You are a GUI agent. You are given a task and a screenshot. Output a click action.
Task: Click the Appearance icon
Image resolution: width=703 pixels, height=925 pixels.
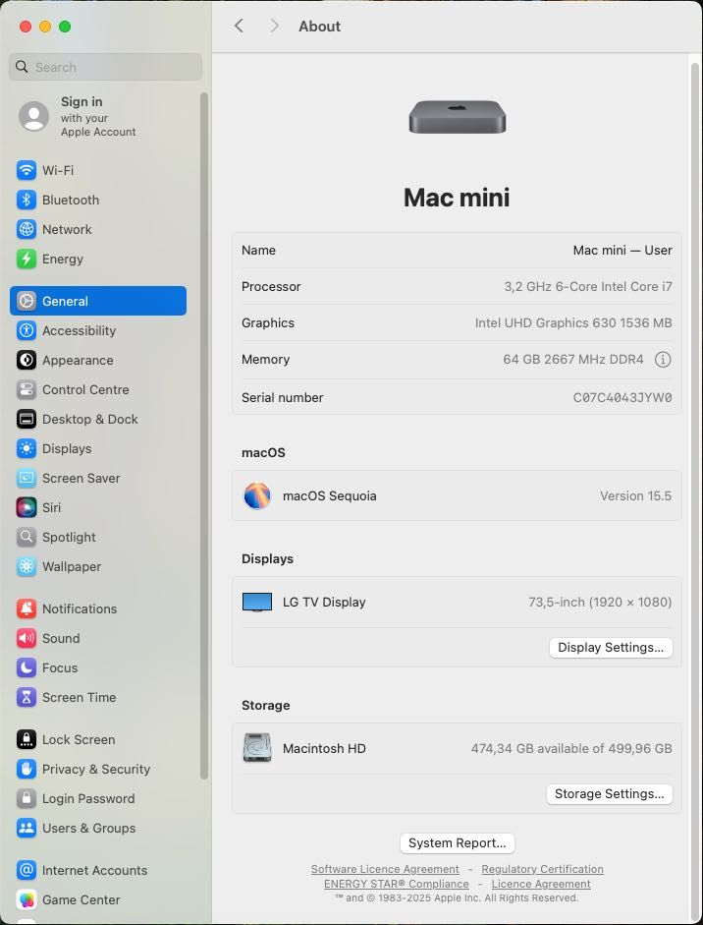[x=26, y=360]
